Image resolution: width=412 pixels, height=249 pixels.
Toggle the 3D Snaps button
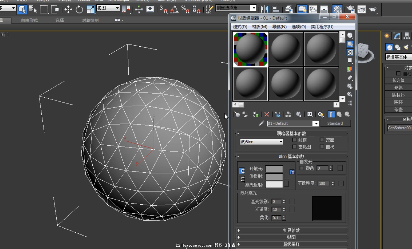click(163, 9)
